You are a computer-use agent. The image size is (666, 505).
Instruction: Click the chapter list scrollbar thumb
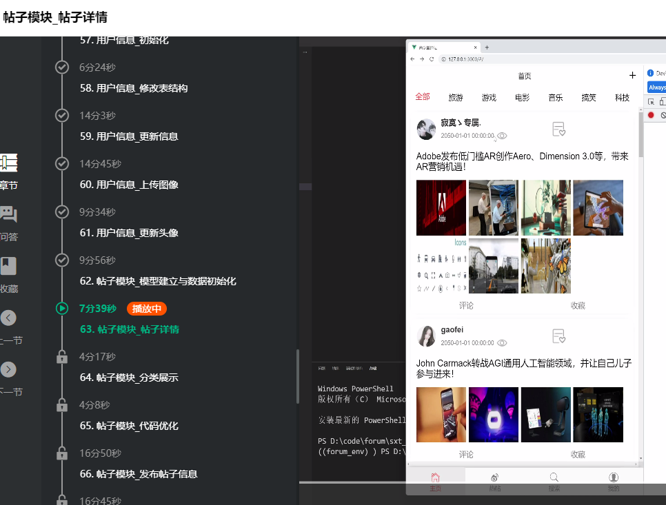click(x=298, y=376)
